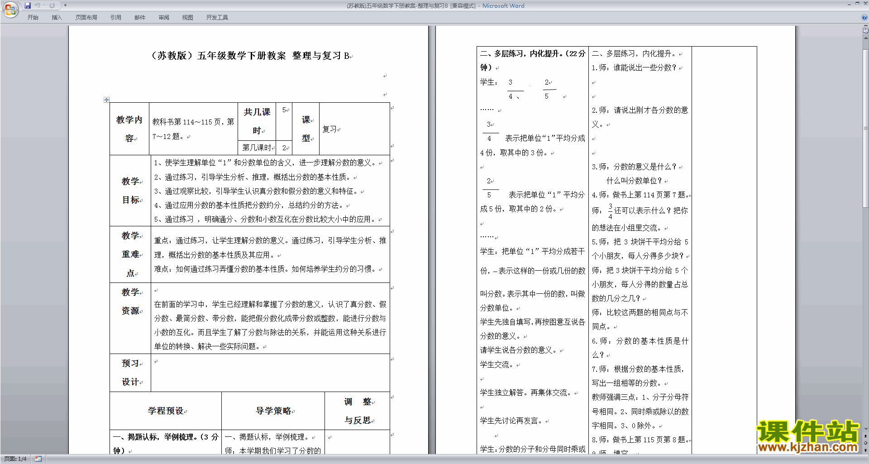Image resolution: width=869 pixels, height=464 pixels.
Task: Click the 学程预设 header cell
Action: 166,411
